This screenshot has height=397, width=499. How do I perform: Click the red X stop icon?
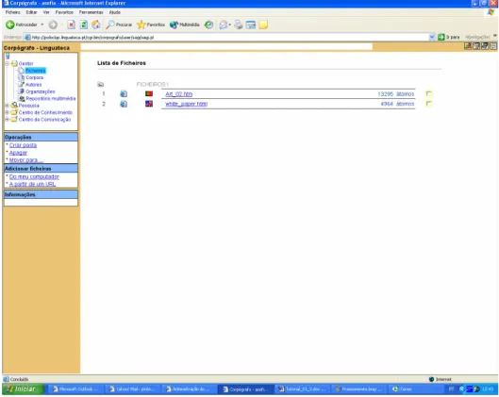tap(72, 25)
